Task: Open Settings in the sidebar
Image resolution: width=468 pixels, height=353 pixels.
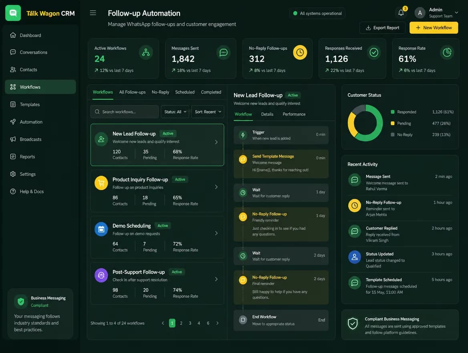Action: 40,174
